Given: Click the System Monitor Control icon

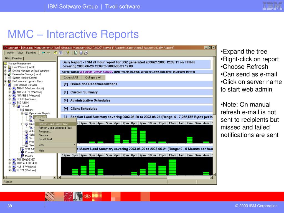Looking at the screenshot, I should click(x=10, y=78).
